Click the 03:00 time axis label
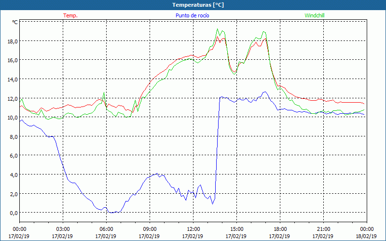Image resolution: width=386 pixels, height=241 pixels. click(x=63, y=229)
